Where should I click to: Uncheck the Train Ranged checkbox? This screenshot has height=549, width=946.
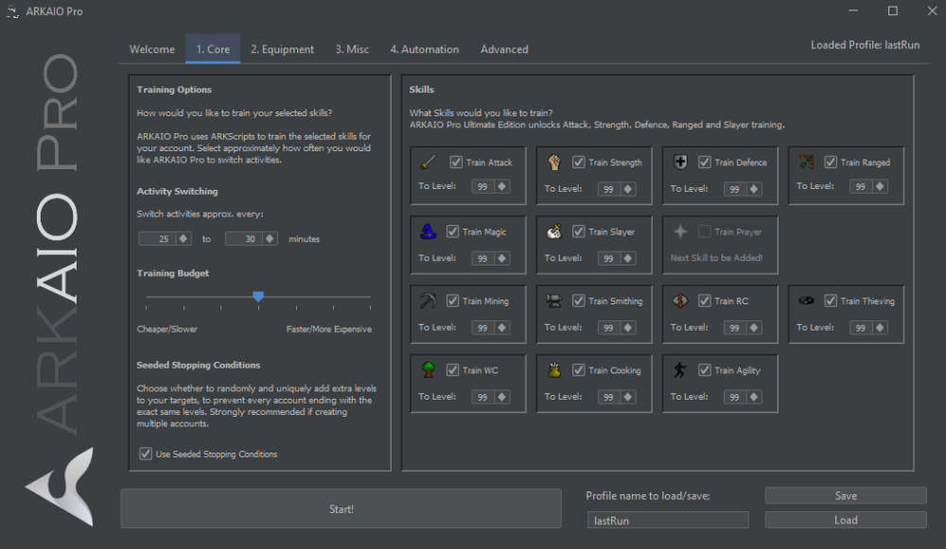click(831, 163)
